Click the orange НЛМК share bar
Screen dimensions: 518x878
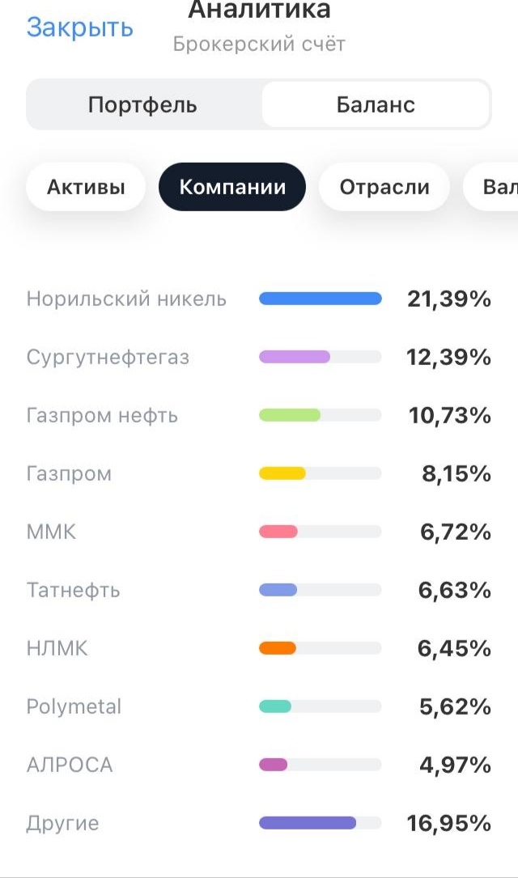point(278,649)
